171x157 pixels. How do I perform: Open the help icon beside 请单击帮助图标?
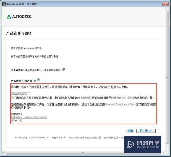(x=63, y=69)
